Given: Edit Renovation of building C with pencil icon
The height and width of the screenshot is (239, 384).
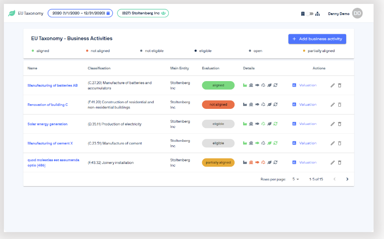Looking at the screenshot, I should click(333, 105).
